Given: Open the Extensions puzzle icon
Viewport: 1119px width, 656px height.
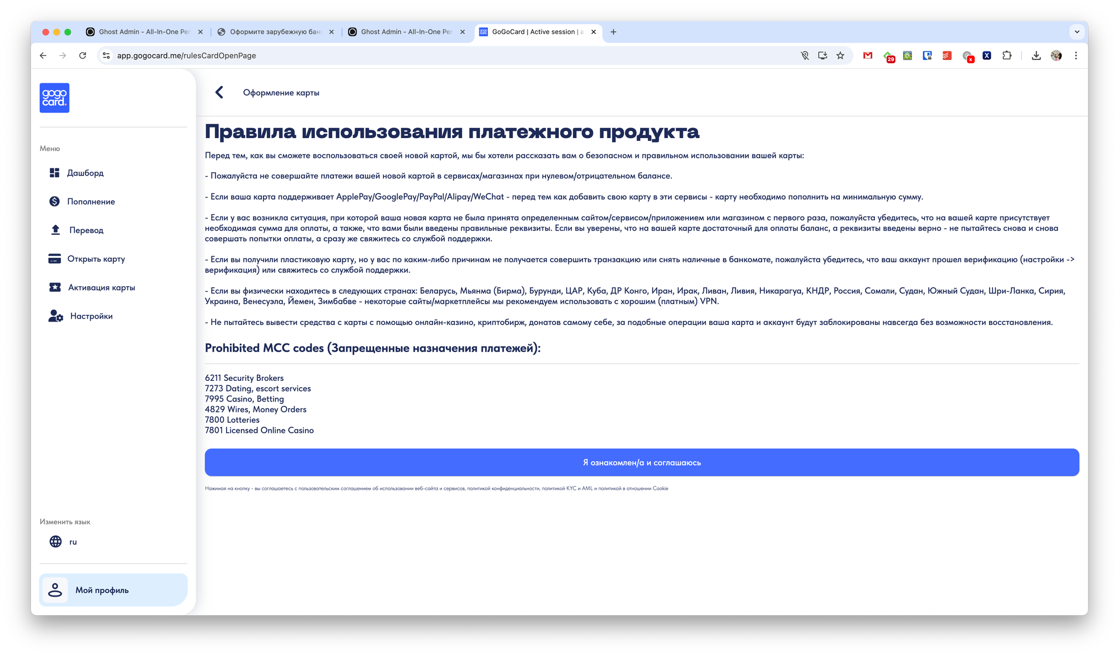Looking at the screenshot, I should click(1007, 55).
